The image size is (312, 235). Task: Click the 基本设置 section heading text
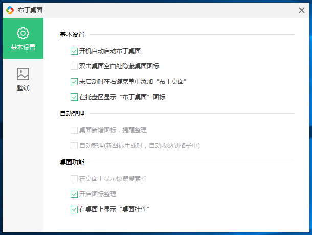[72, 35]
